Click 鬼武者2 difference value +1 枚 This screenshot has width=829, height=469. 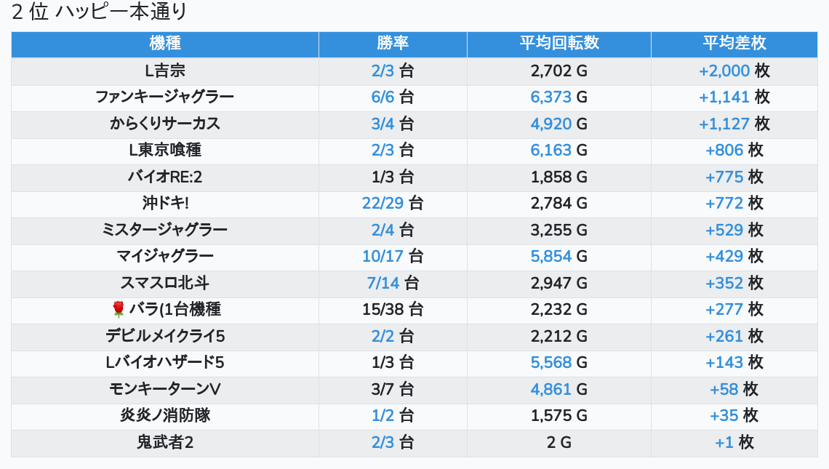[x=734, y=442]
